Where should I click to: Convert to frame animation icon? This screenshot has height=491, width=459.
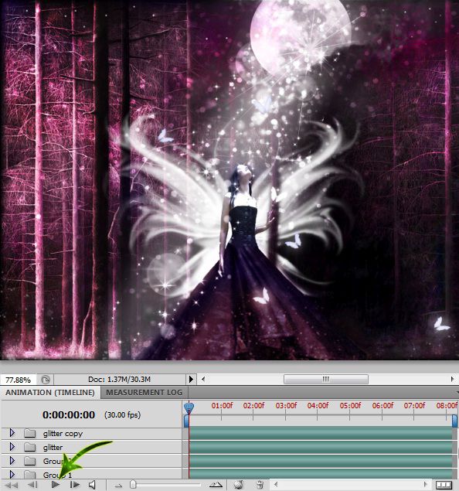(x=444, y=485)
